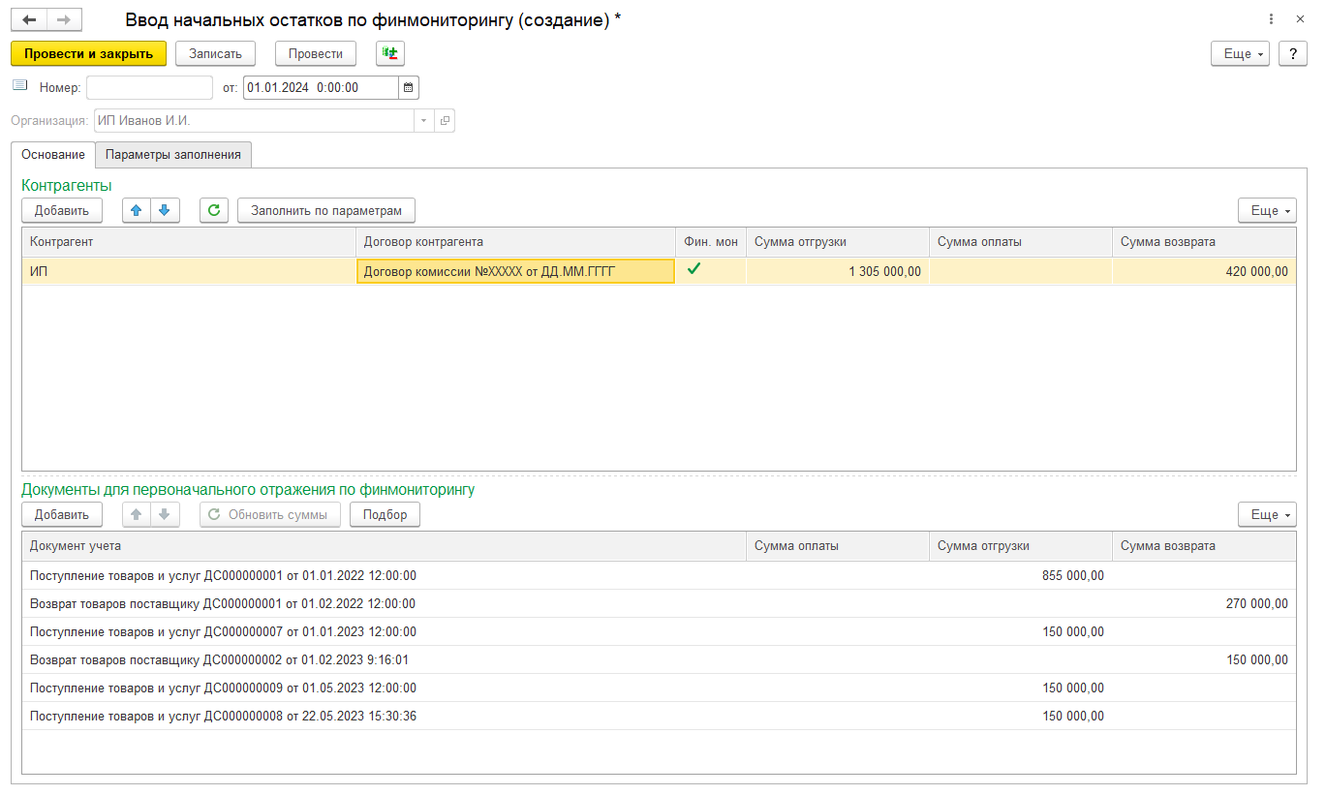Select the return sum 420 000,00
The width and height of the screenshot is (1326, 795).
point(1204,272)
